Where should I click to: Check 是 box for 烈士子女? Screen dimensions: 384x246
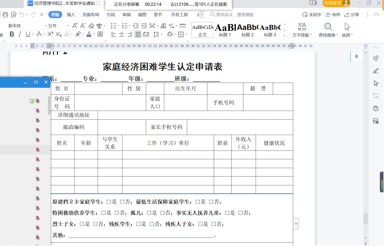[x=82, y=224]
